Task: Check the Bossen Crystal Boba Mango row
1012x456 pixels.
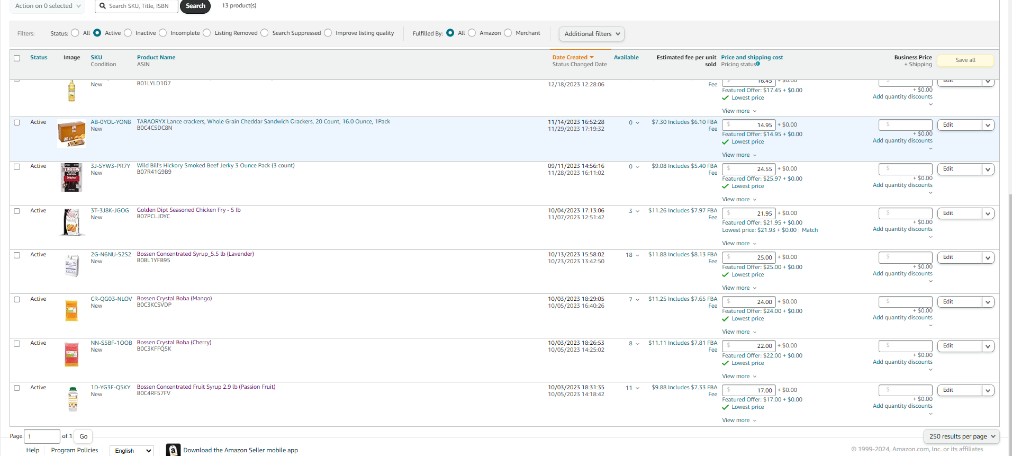Action: (x=17, y=299)
